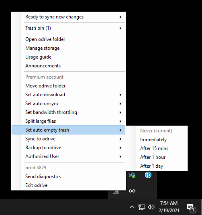
Task: Choose After 1 day option
Action: click(157, 166)
